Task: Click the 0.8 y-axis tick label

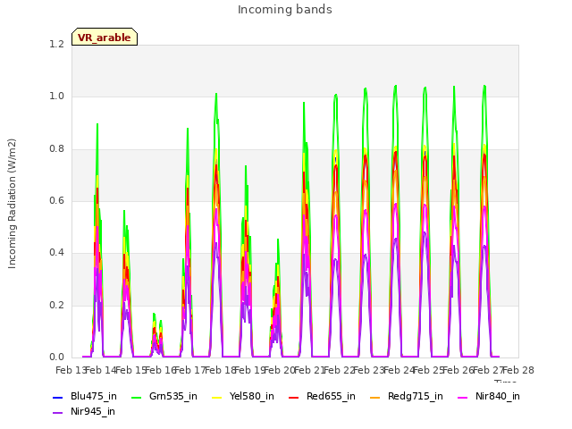Action: [x=57, y=149]
